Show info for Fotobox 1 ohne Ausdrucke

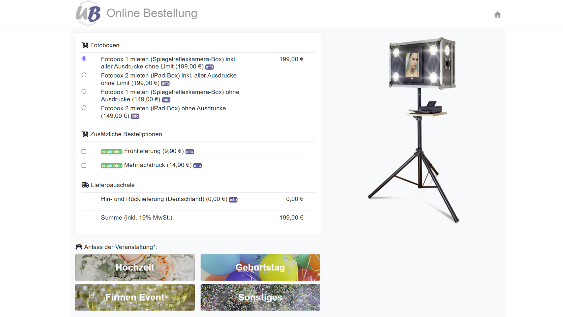coord(166,100)
